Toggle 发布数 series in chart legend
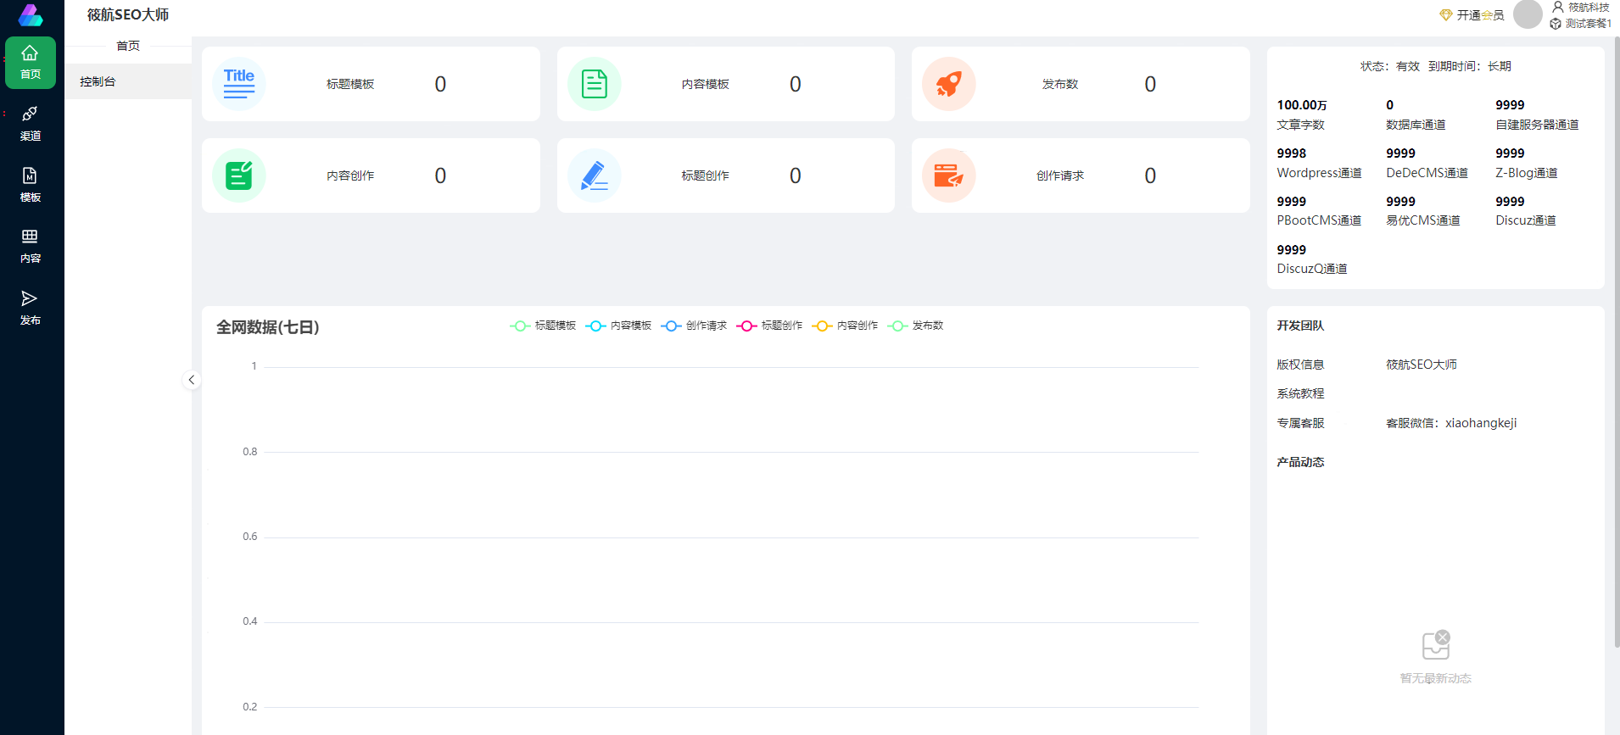 coord(915,326)
